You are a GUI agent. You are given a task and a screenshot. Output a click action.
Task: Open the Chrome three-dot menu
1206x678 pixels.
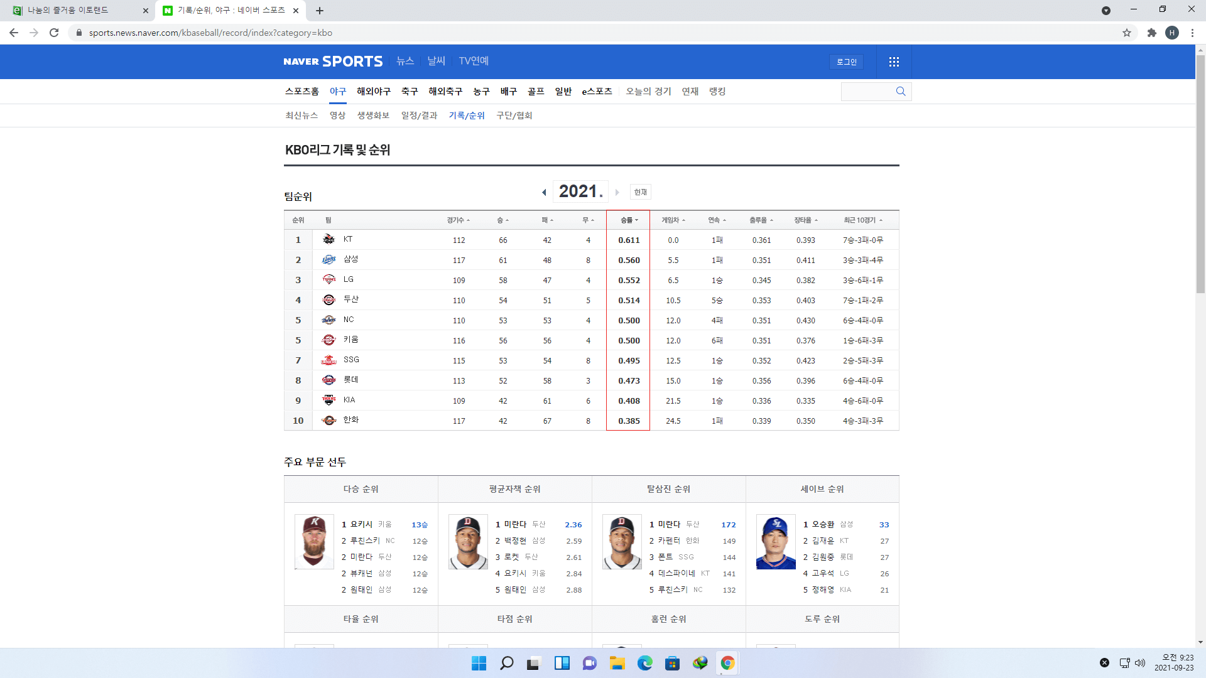[1192, 33]
